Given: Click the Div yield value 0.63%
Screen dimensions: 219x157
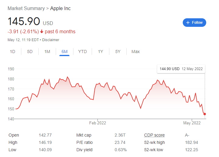Looking at the screenshot, I should tap(121, 150).
